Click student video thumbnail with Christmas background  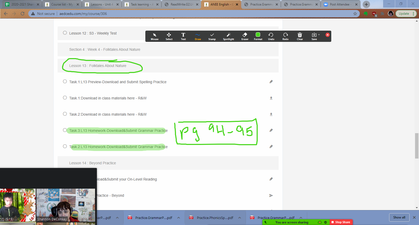(x=18, y=205)
